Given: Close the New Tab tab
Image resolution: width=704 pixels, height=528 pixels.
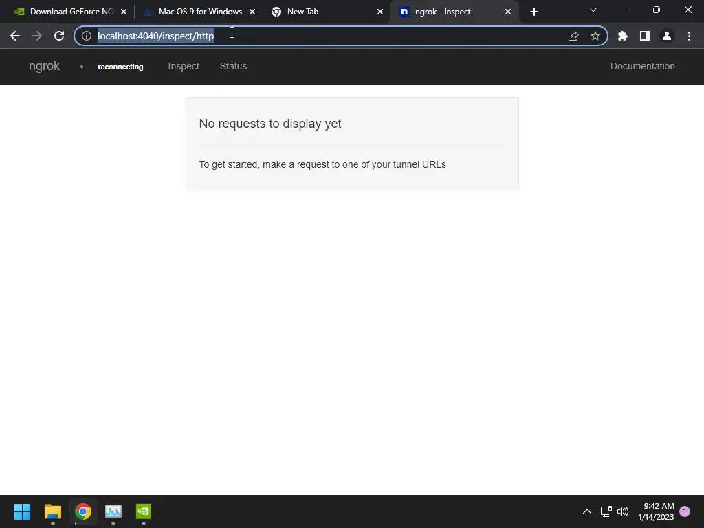Looking at the screenshot, I should [x=380, y=12].
